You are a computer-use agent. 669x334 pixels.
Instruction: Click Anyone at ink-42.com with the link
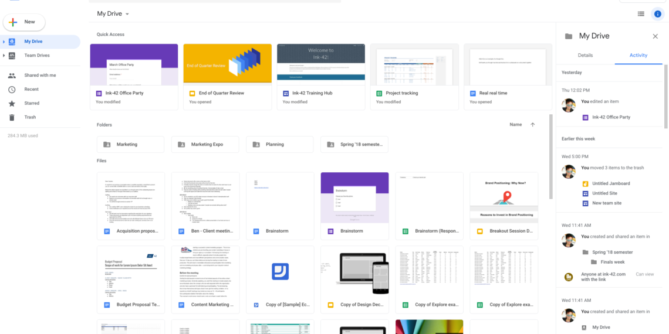coord(603,277)
